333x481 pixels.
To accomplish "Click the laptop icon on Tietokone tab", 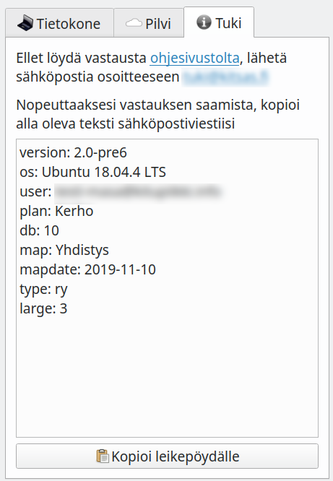I will (x=25, y=23).
